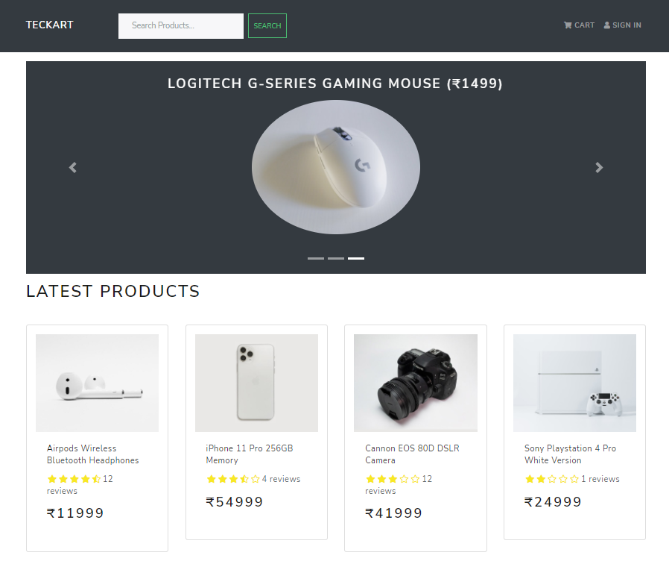The width and height of the screenshot is (669, 564).
Task: Click the green Search button
Action: coord(267,25)
